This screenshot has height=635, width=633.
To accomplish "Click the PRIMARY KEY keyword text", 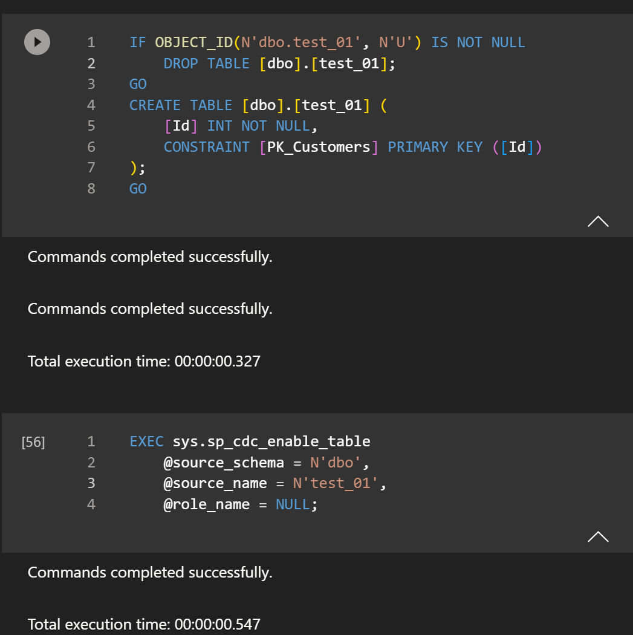I will [x=435, y=147].
